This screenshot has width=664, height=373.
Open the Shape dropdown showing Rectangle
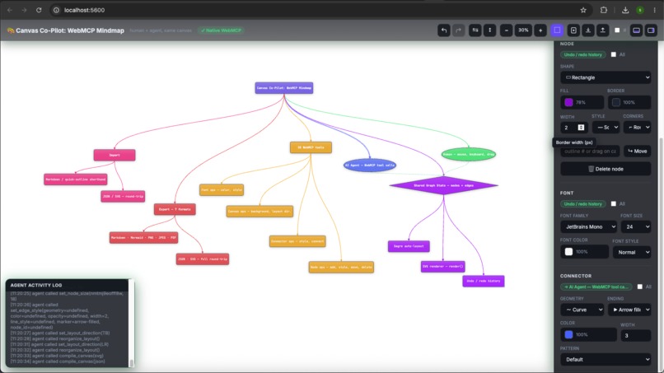click(606, 77)
